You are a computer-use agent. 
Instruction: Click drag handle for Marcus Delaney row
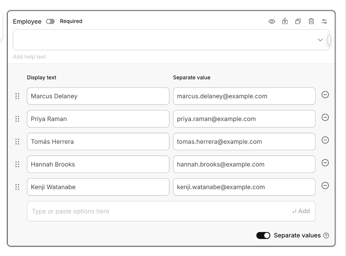17,96
